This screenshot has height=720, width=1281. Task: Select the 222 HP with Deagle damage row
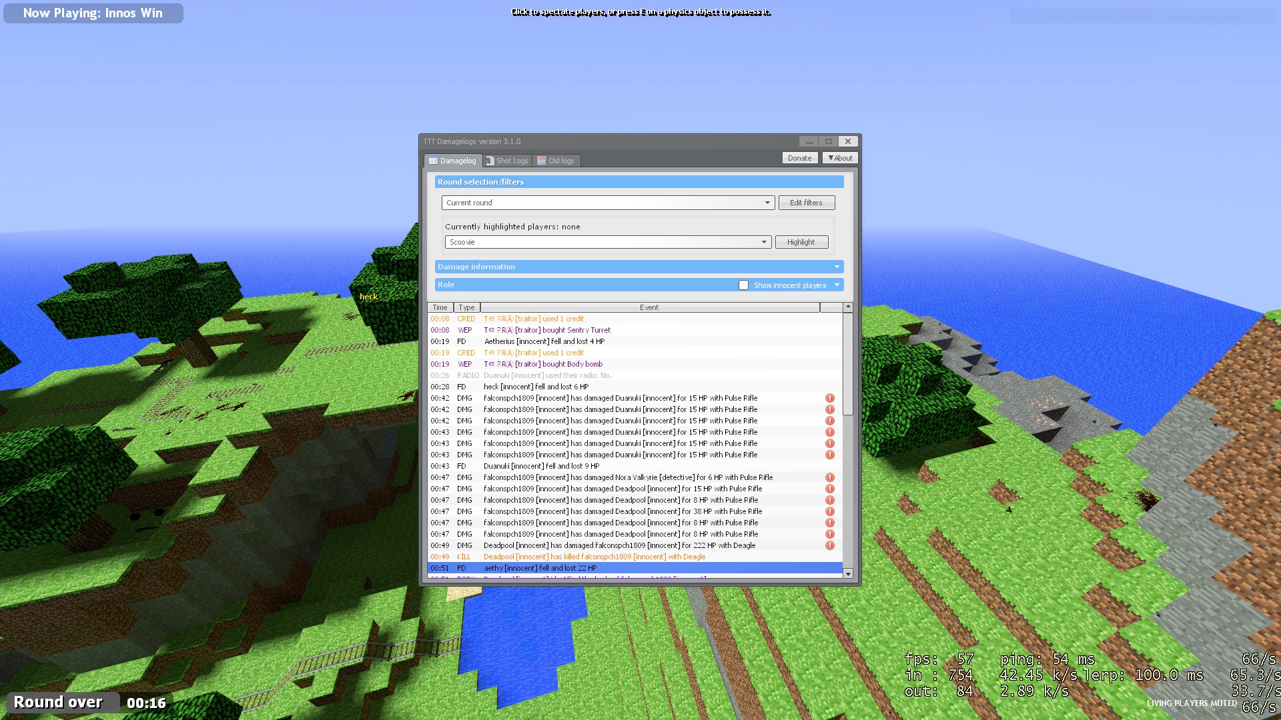634,545
